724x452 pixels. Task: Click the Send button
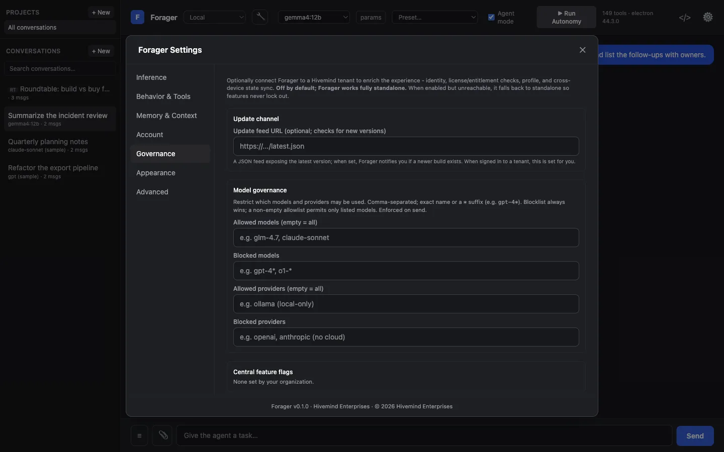695,435
